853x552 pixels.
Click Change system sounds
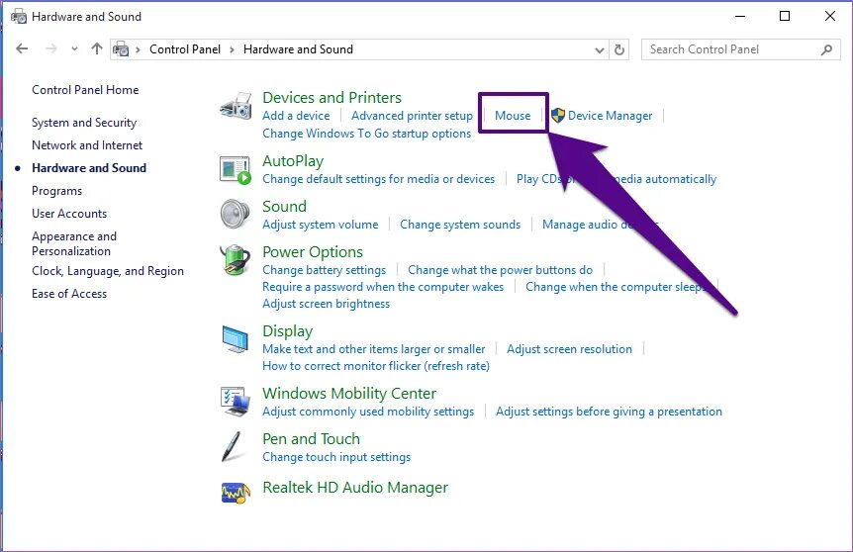[460, 225]
